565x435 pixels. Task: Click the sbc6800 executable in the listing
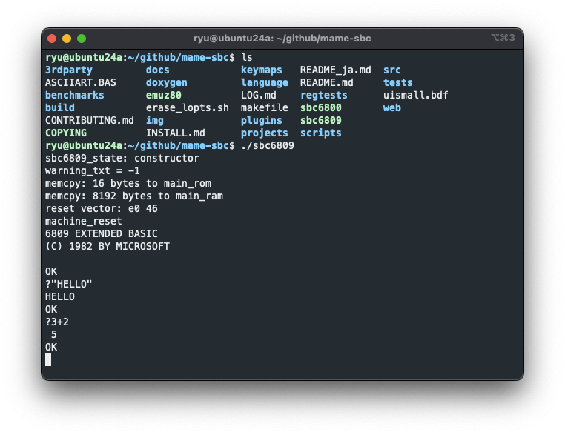(x=321, y=107)
